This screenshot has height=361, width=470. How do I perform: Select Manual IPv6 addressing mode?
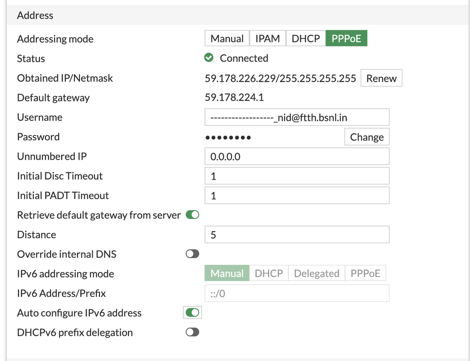[x=227, y=273]
